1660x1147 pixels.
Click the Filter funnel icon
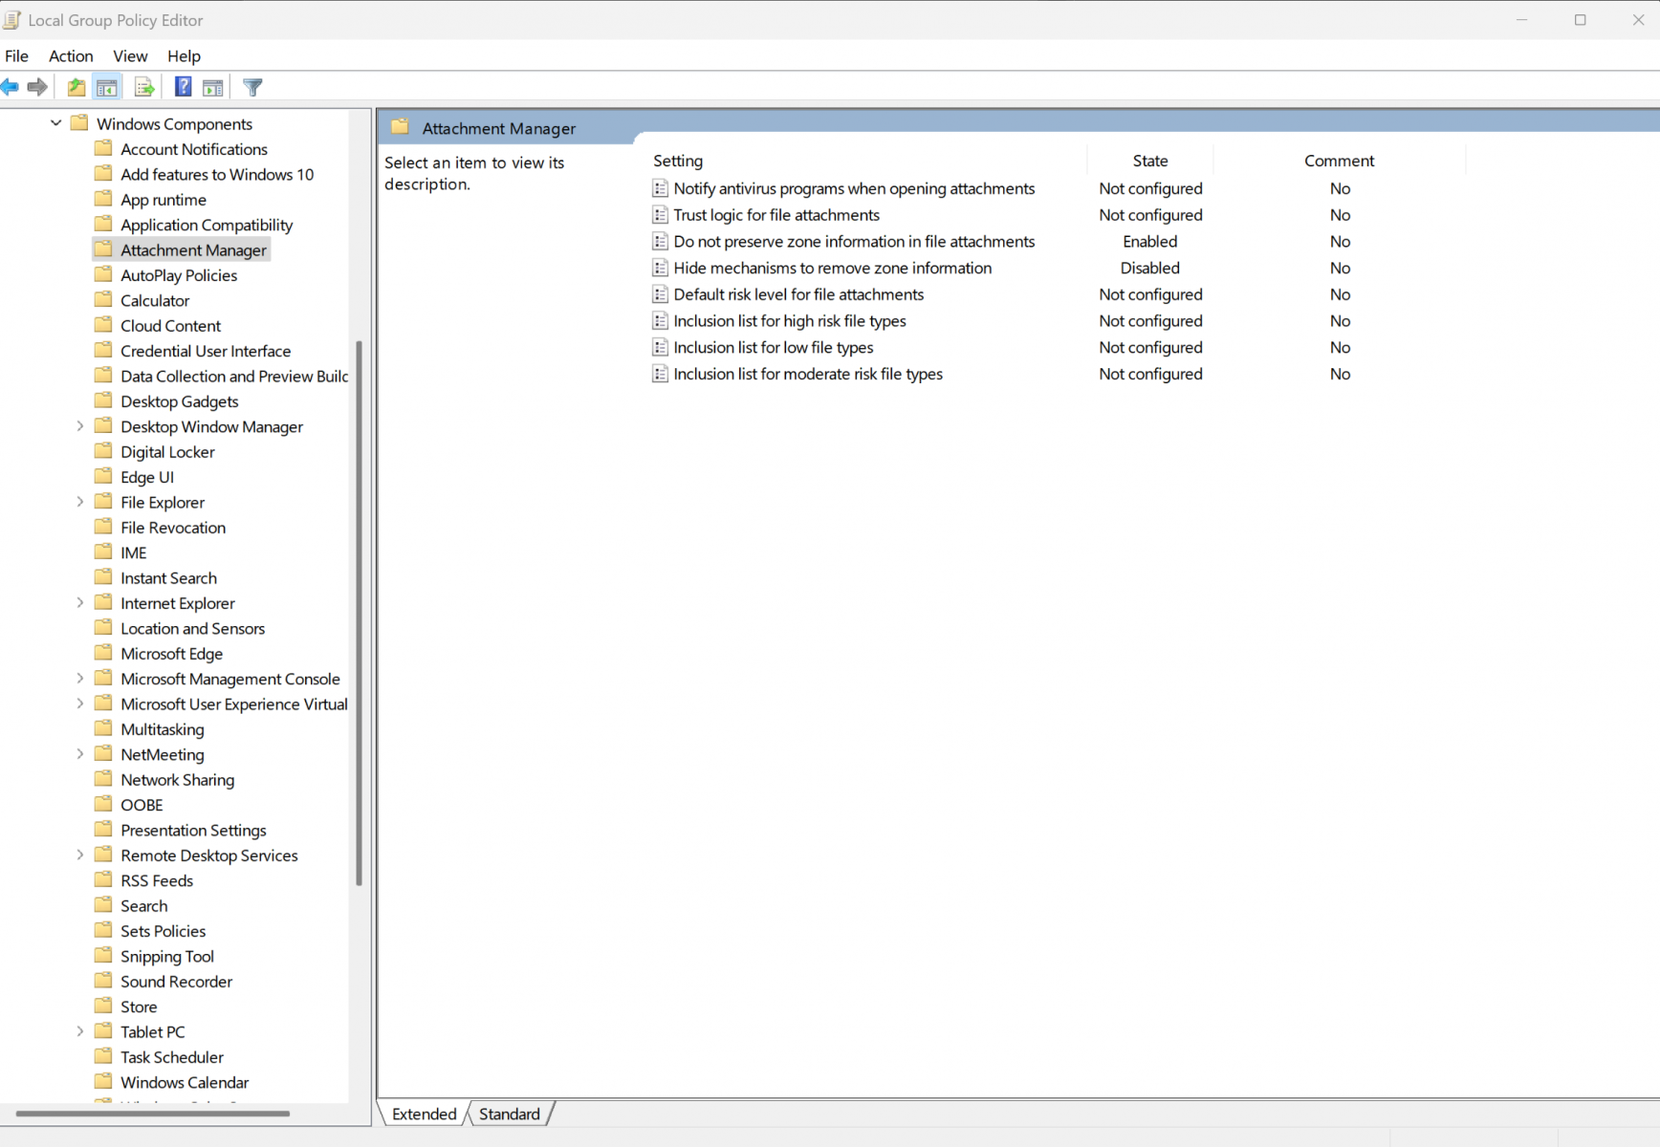[x=252, y=87]
